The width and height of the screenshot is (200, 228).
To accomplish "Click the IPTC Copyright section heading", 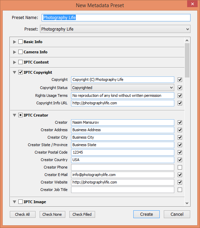I will pyautogui.click(x=38, y=72).
